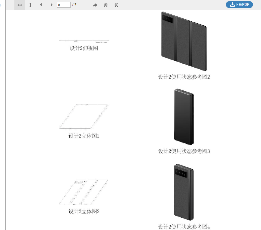Screen dimensions: 261x230
Task: Click the share/rotate curved arrow icon
Action: coord(95,5)
